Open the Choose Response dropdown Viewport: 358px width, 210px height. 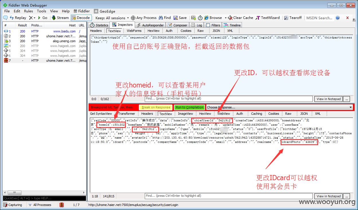[279, 107]
